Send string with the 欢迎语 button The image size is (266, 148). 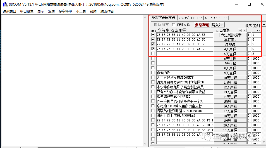(230, 44)
